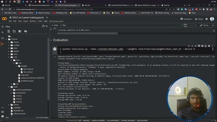
Task: Collapse the runs folder
Action: tap(9, 57)
